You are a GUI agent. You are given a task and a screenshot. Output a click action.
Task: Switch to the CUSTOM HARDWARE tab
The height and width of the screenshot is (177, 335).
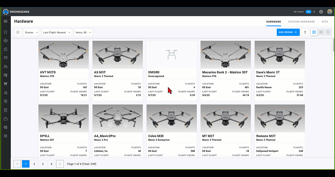[x=301, y=22]
